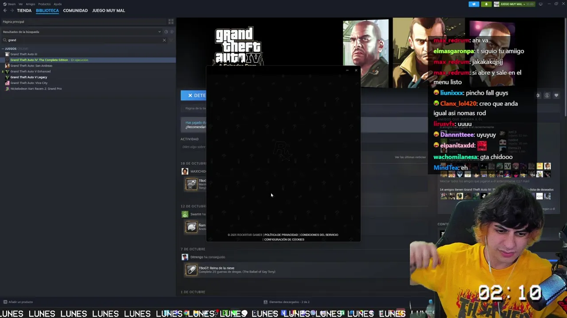
Task: Go back with the left arrow
Action: 5,11
